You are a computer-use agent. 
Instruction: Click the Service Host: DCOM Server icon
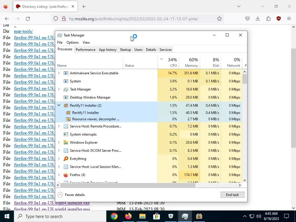coord(66,151)
